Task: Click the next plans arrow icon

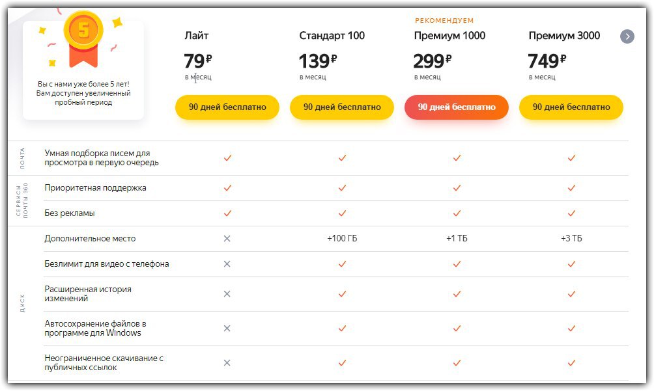Action: point(627,36)
